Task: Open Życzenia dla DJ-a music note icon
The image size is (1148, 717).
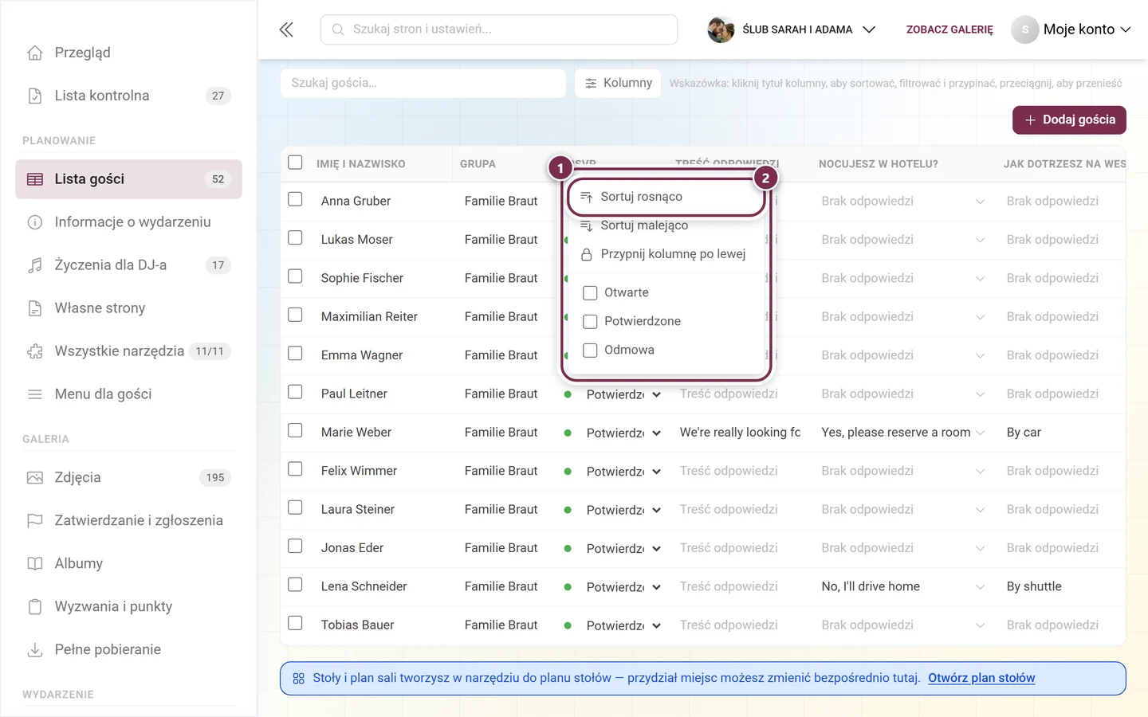Action: [x=35, y=265]
